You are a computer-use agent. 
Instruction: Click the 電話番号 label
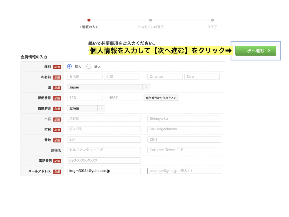coord(45,161)
